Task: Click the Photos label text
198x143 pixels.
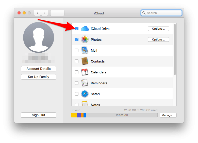Action: coord(96,39)
